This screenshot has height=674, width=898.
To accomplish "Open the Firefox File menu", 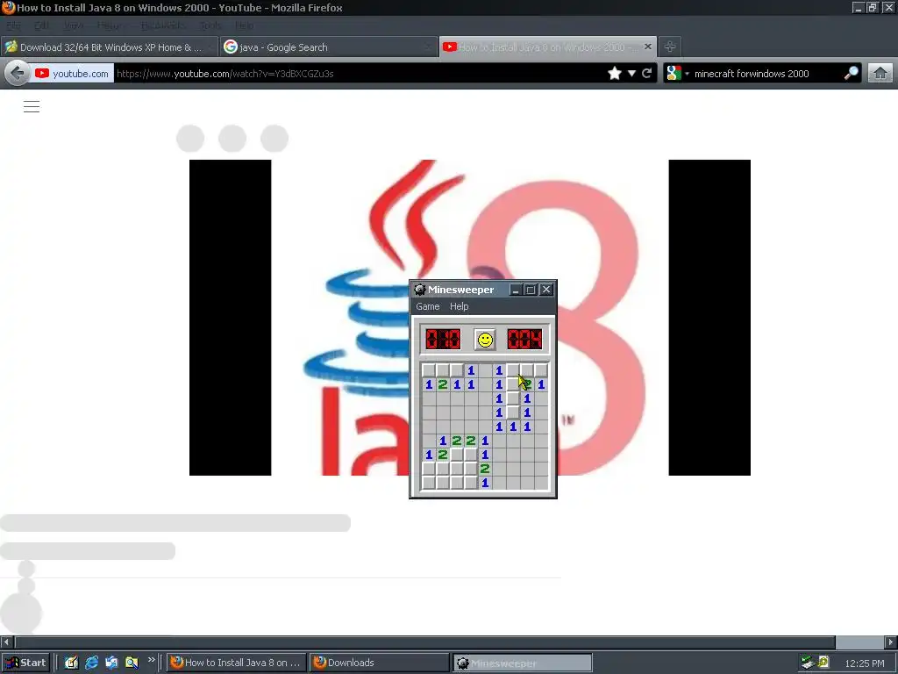I will pos(13,25).
